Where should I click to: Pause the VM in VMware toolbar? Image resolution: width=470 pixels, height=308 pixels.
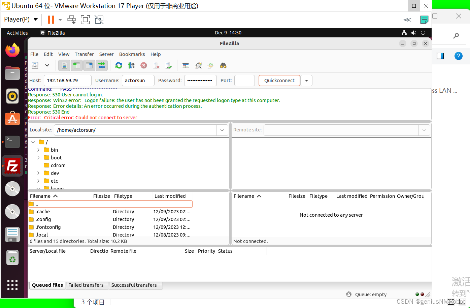pyautogui.click(x=51, y=20)
